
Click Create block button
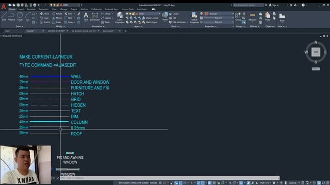(x=174, y=14)
